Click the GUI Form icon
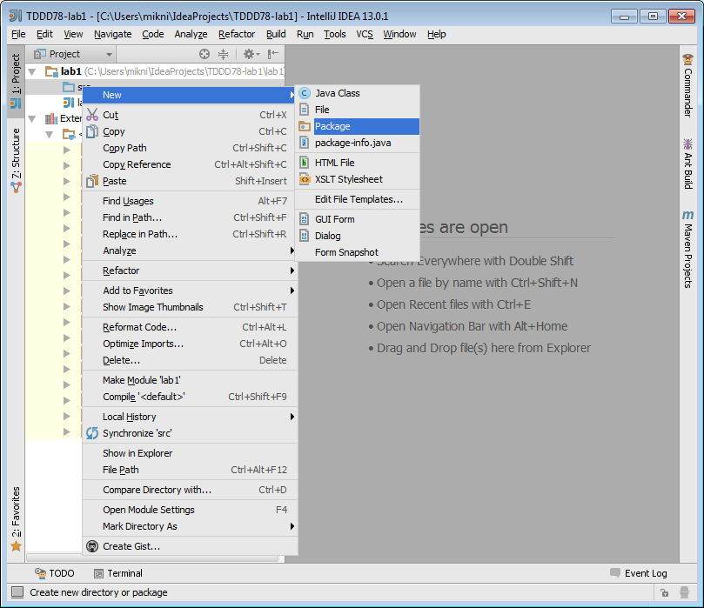This screenshot has width=704, height=608. tap(305, 219)
